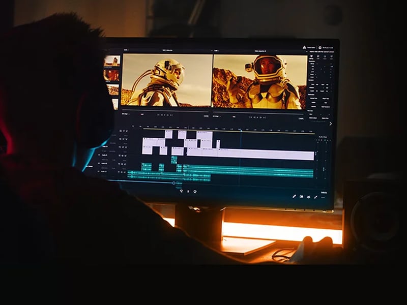Select the red helmet close-up thumbnail

click(x=111, y=75)
